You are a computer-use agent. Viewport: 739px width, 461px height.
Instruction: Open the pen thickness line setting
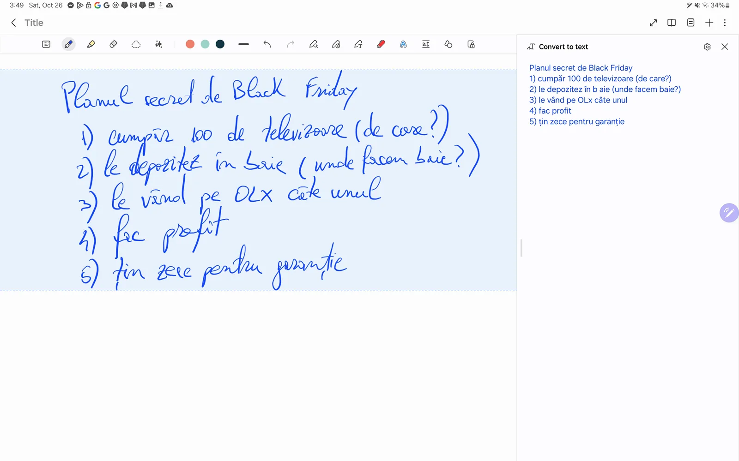pos(244,44)
